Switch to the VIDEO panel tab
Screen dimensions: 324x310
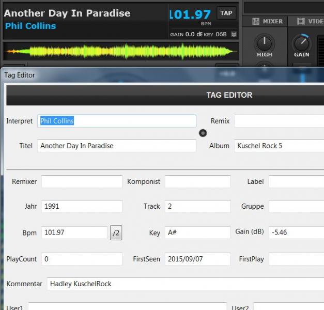coord(310,21)
